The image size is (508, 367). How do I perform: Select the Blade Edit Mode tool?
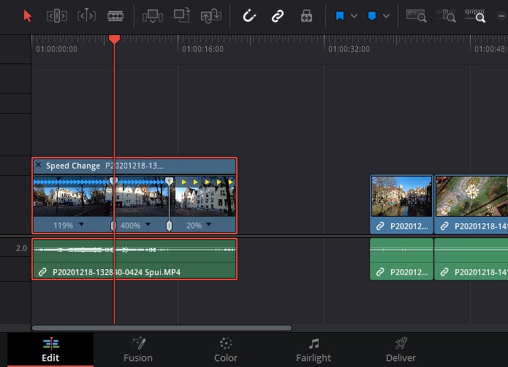115,15
